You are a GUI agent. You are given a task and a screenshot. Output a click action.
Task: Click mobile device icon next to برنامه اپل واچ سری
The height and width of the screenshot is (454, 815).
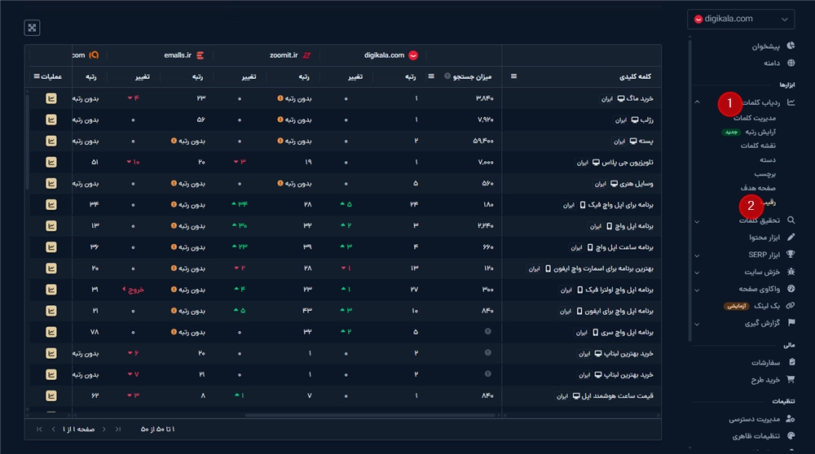click(596, 332)
